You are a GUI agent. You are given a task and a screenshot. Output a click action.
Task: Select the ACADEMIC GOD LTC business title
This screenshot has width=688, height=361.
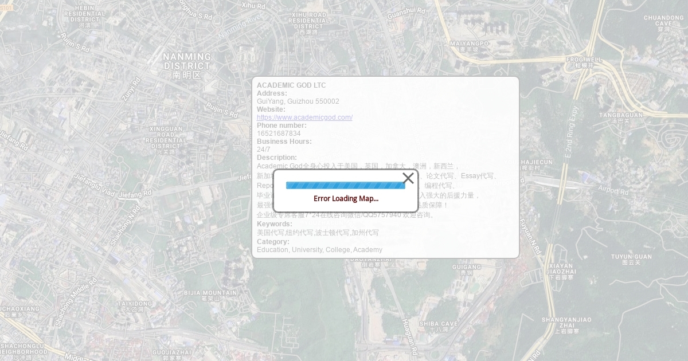pos(291,85)
